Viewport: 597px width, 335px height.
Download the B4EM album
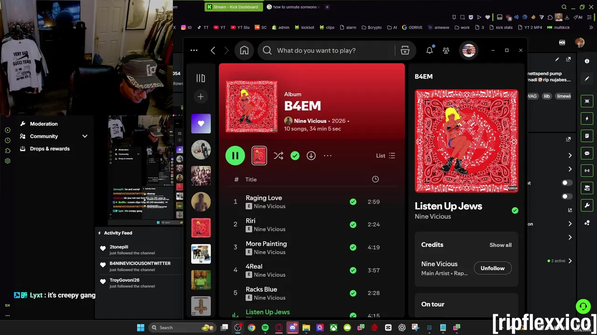click(311, 156)
